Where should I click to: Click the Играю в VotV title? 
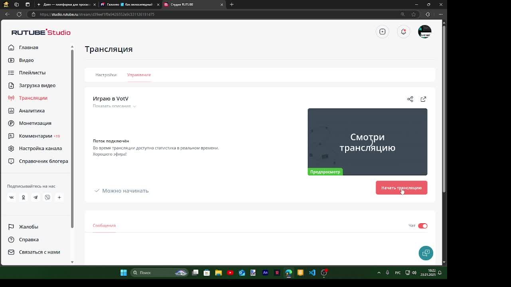point(111,98)
